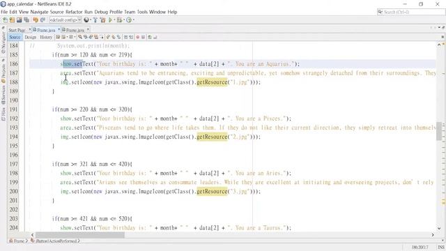Screen dimensions: 446x251
Task: Open the Debug menu
Action: pyautogui.click(x=101, y=12)
